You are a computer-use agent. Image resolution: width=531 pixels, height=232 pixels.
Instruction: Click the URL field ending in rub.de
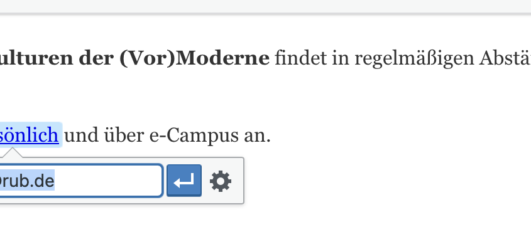click(81, 181)
